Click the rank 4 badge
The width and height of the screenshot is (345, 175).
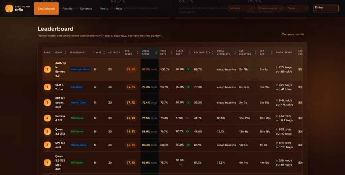click(x=47, y=118)
